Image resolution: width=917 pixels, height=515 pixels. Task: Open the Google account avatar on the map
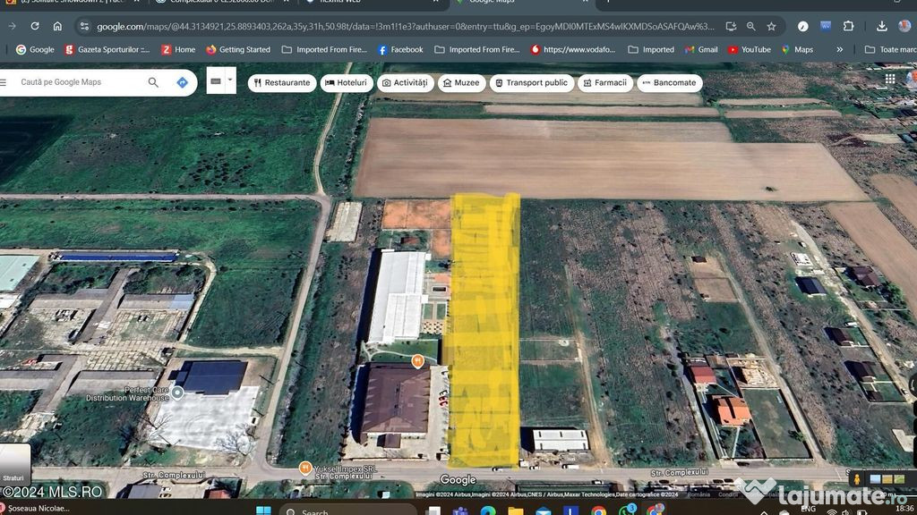pos(912,79)
